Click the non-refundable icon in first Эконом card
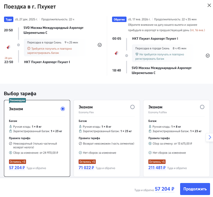The width and height of the screenshot is (213, 197). (x=11, y=143)
